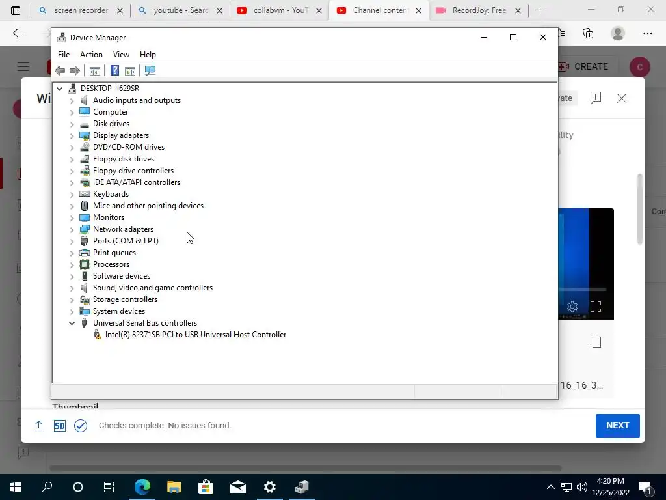Open File Explorer from the taskbar
This screenshot has width=666, height=500.
click(174, 487)
